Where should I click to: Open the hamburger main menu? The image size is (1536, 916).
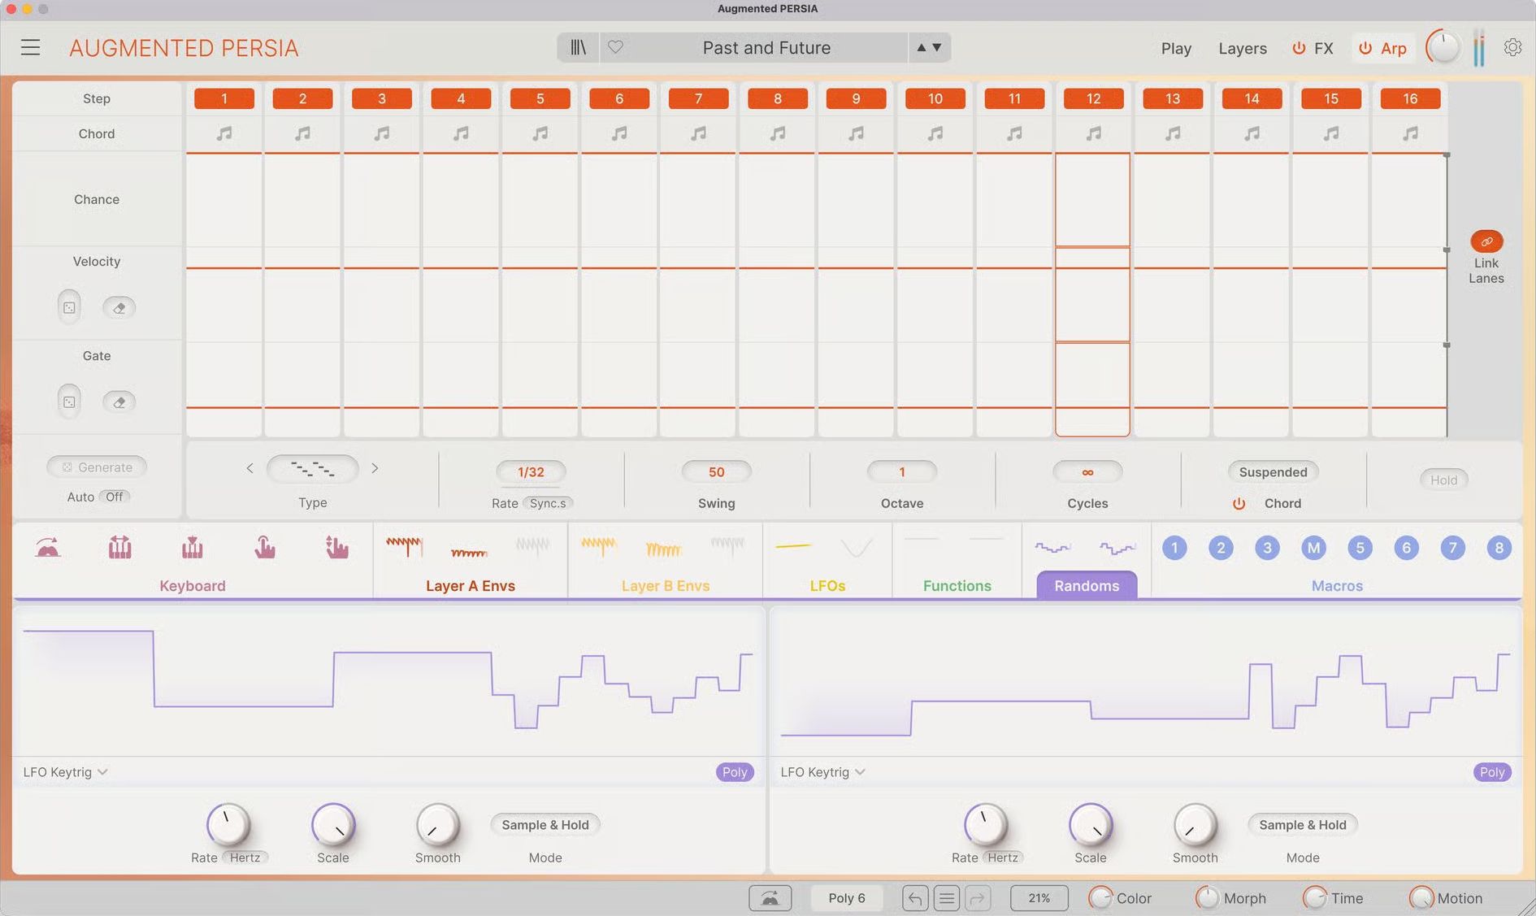point(31,48)
